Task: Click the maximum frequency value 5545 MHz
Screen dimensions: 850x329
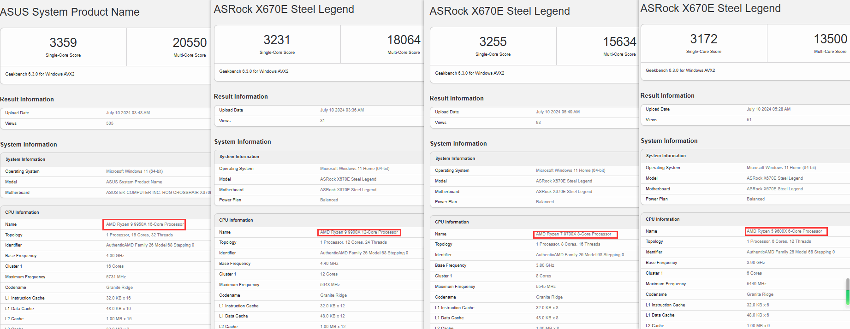Action: [546, 287]
